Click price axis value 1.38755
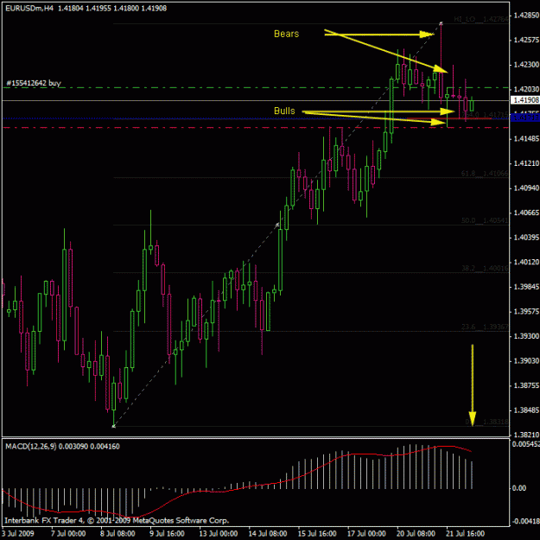 [x=526, y=385]
